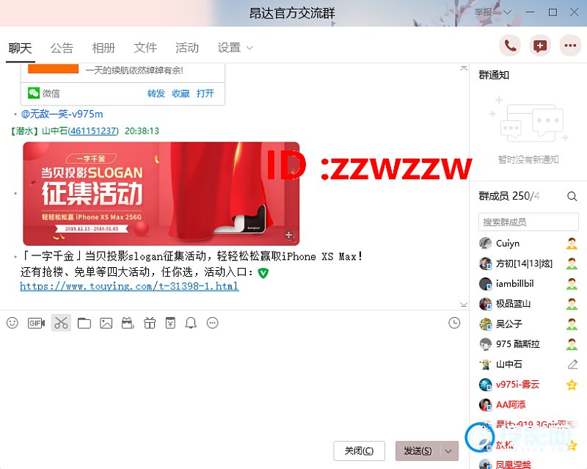This screenshot has height=469, width=587.
Task: Click 转发 on the WeChat card
Action: click(156, 93)
